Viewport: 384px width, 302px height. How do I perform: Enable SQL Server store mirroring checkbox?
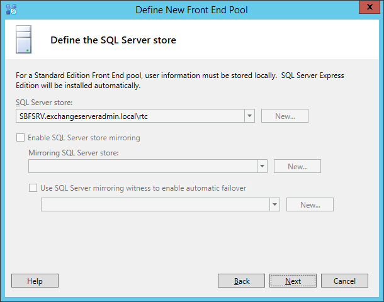click(20, 138)
